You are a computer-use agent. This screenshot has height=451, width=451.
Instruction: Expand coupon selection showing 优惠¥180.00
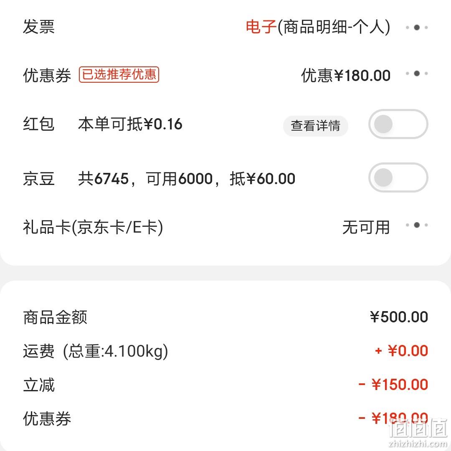click(x=346, y=75)
